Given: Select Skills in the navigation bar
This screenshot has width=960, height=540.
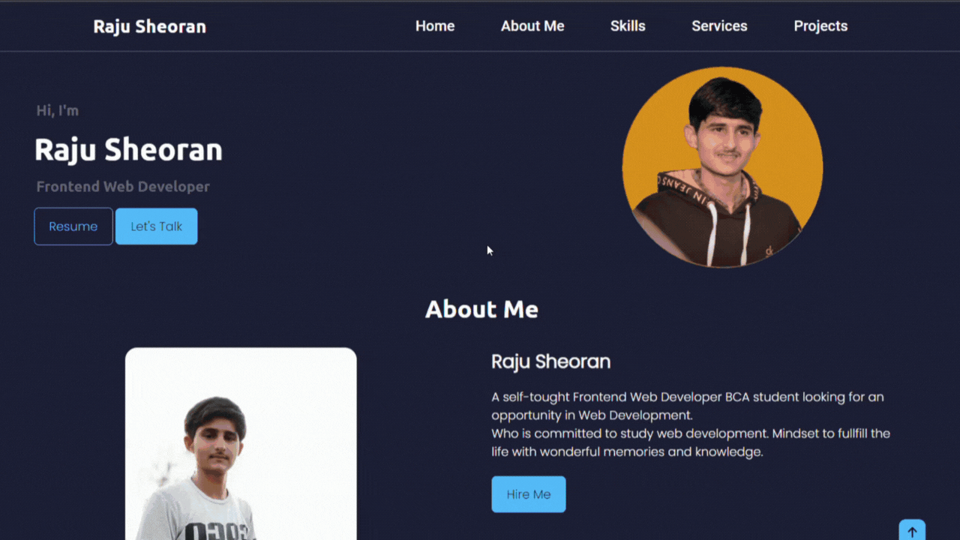Looking at the screenshot, I should coord(628,26).
